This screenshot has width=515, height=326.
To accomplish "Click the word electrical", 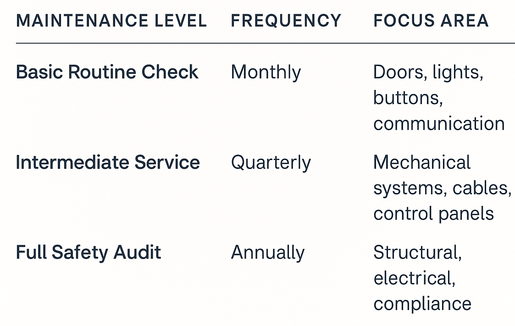I will (x=415, y=278).
